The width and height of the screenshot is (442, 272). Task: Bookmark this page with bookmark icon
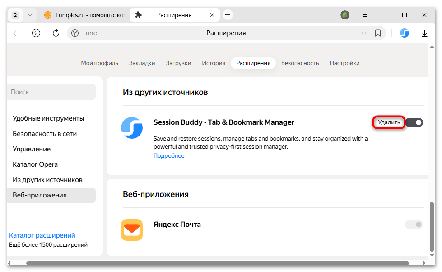point(378,33)
